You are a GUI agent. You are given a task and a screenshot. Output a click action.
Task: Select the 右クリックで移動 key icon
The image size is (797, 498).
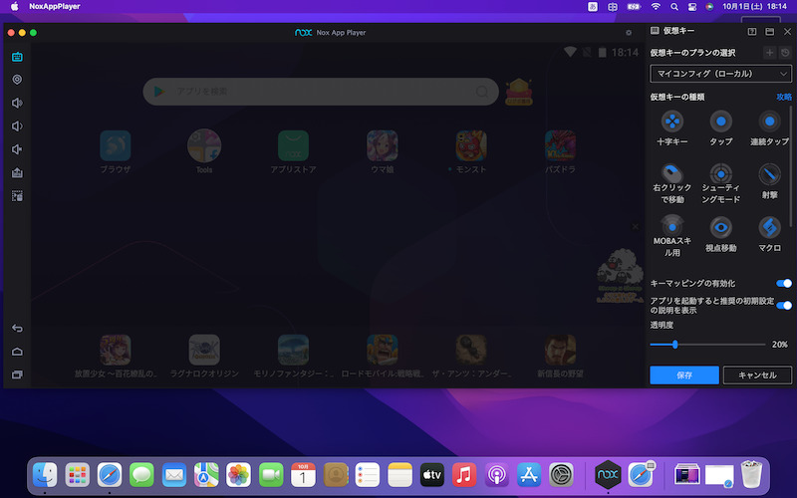(x=672, y=172)
